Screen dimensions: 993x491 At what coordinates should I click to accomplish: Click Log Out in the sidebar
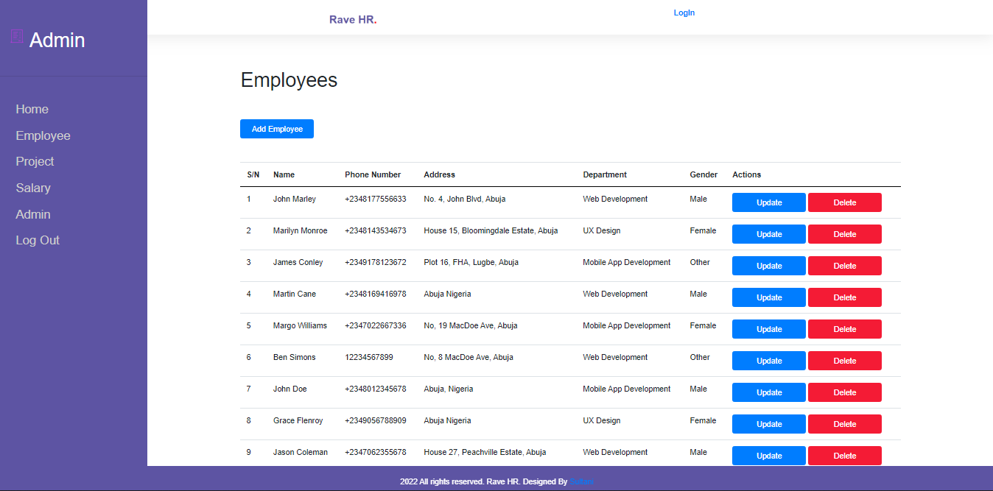point(38,241)
